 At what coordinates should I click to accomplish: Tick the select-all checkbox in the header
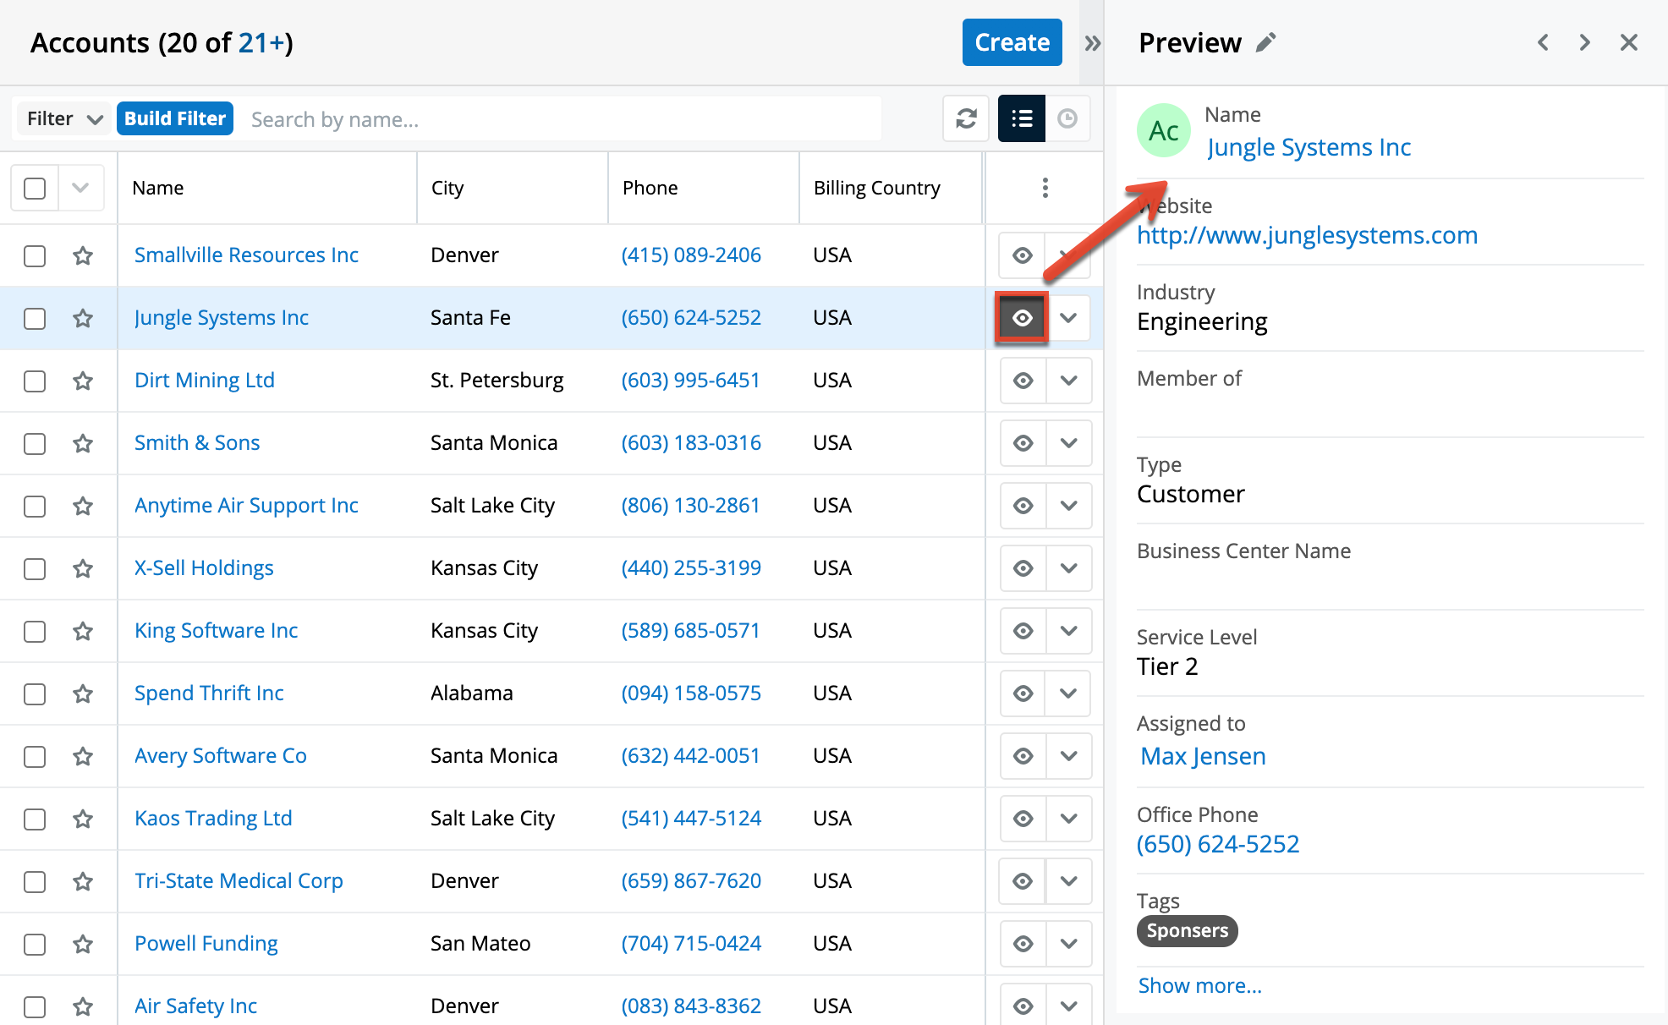[x=35, y=188]
